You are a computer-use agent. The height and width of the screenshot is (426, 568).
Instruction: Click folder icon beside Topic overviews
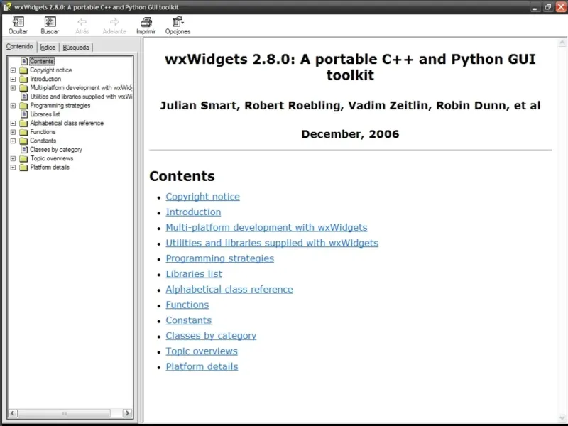23,158
